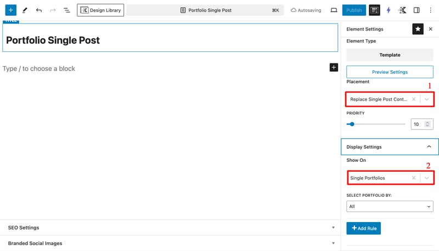Toggle the star pin for Element Settings
439x251 pixels.
418,29
